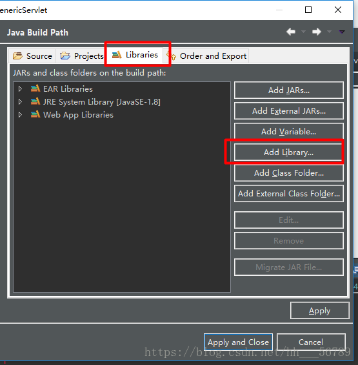Click the Source tab package icon
The height and width of the screenshot is (365, 358).
click(x=17, y=56)
